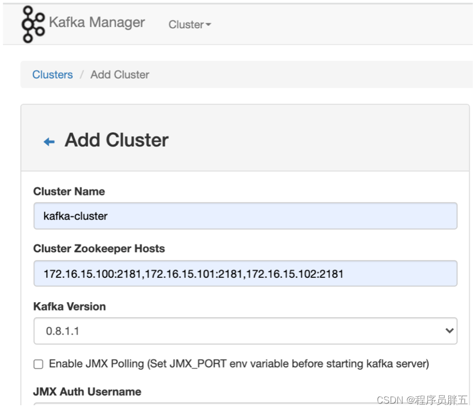476x410 pixels.
Task: Open the Cluster dropdown menu in navbar
Action: (x=190, y=24)
